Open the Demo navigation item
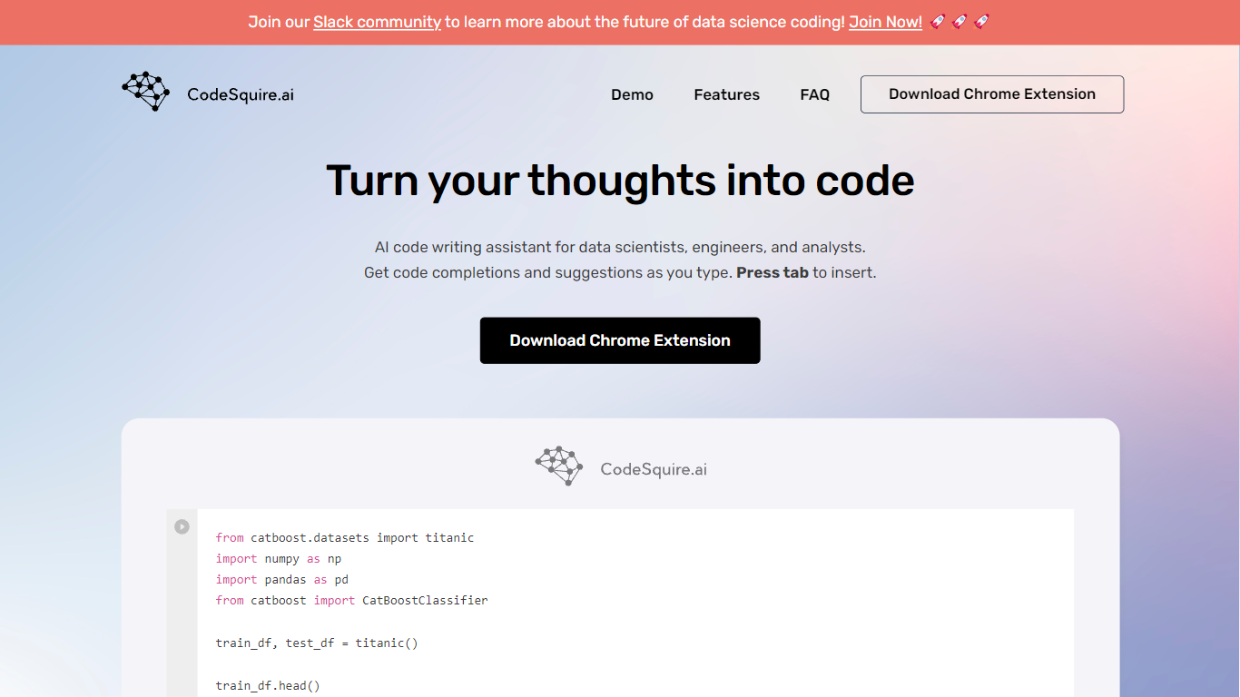 click(632, 94)
